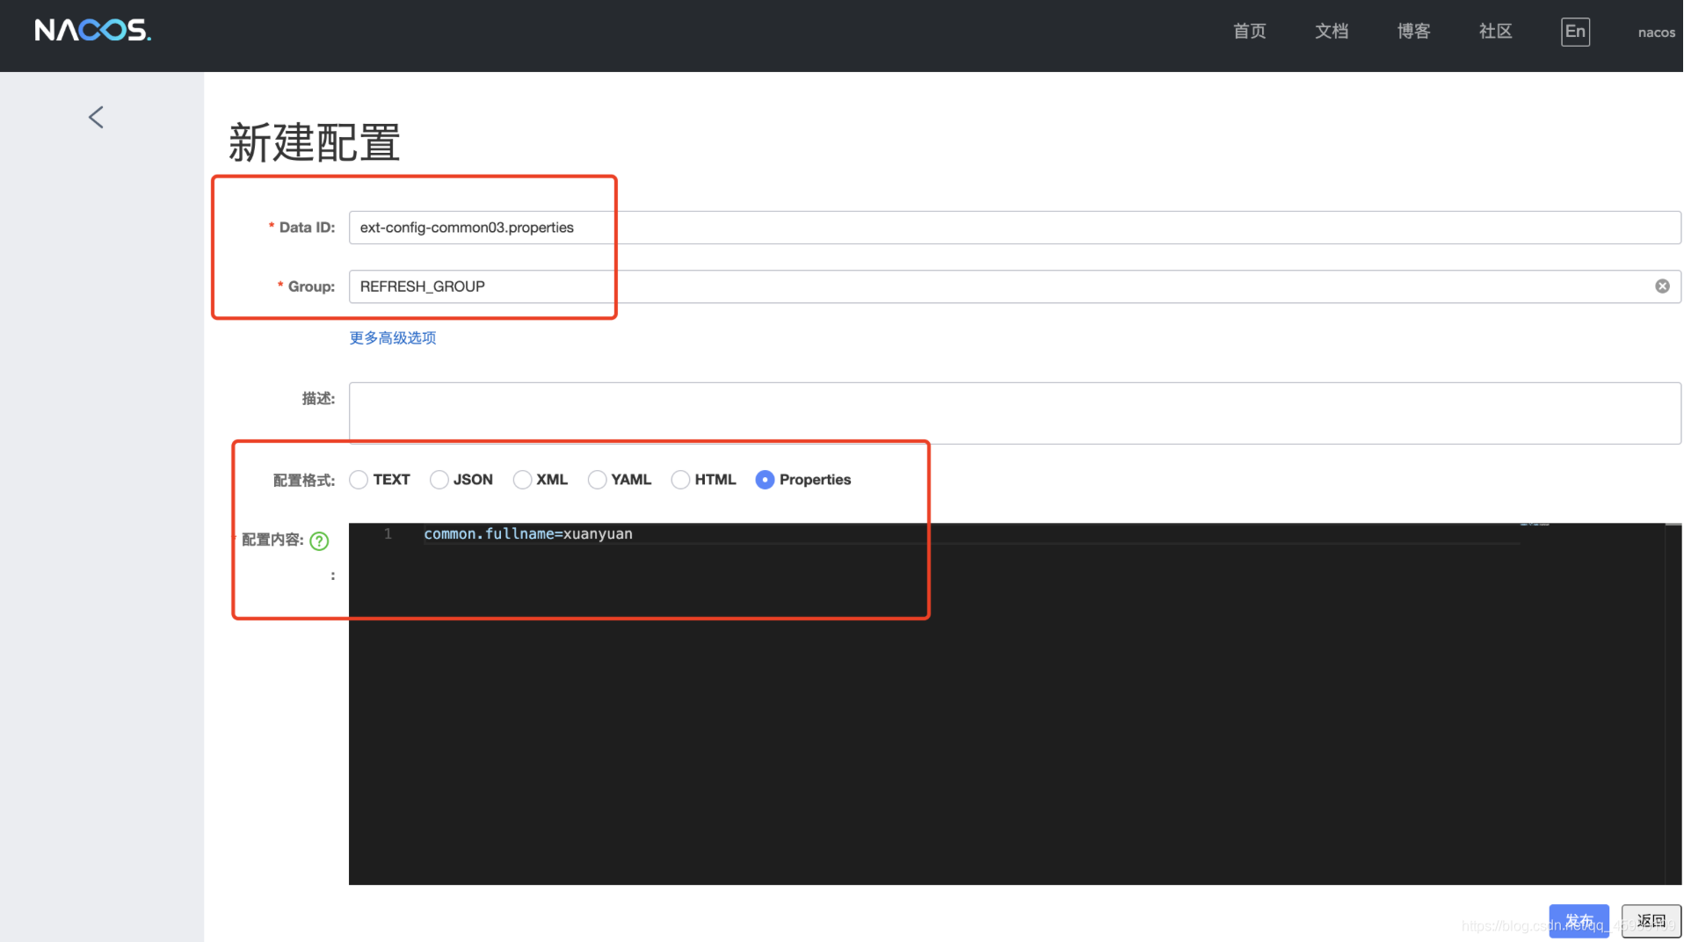The height and width of the screenshot is (942, 1684).
Task: Select the JSON format radio button
Action: [439, 480]
